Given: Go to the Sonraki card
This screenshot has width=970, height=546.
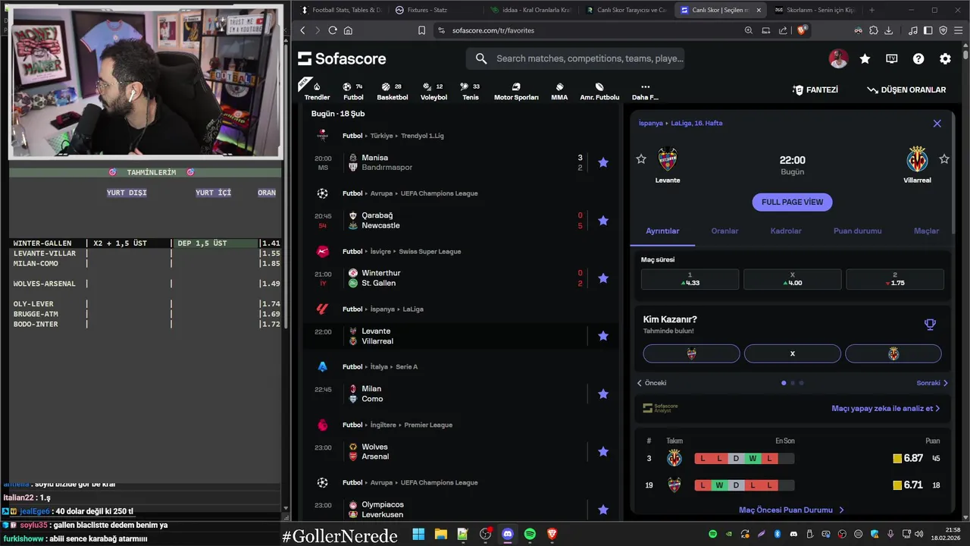Looking at the screenshot, I should click(x=932, y=383).
